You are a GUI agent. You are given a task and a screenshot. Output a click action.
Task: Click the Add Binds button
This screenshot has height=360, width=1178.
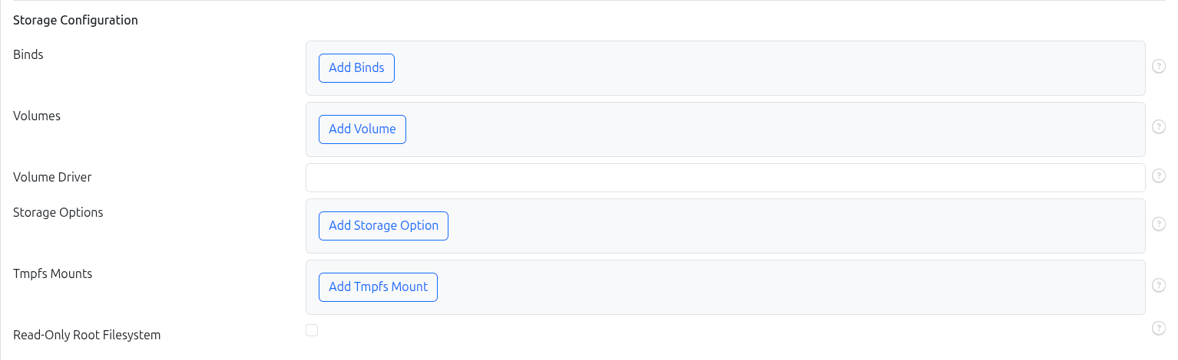pyautogui.click(x=356, y=68)
